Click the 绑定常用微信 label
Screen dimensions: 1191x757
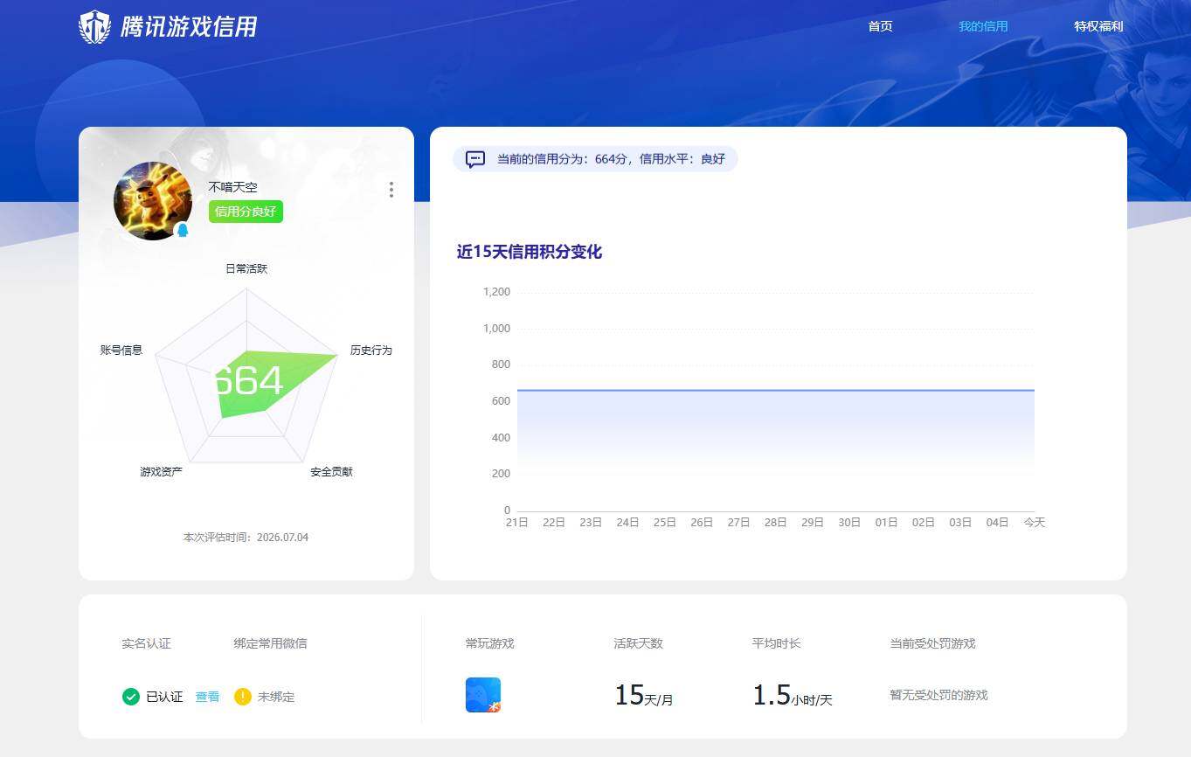(x=270, y=643)
